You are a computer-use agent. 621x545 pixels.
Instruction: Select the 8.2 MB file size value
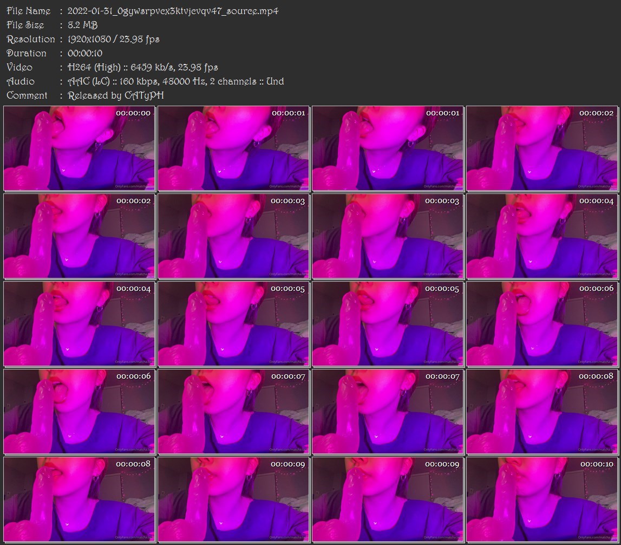pos(82,25)
